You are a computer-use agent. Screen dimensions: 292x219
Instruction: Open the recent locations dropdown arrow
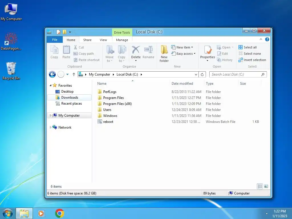coord(67,74)
